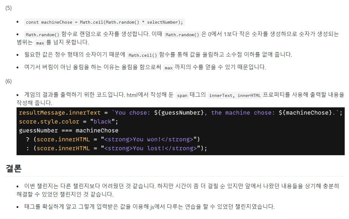Viewport: 349px width, 219px height.
Task: Click the sentence starting 이번 챌린지는 다른 챌린지보다
Action: (178, 190)
